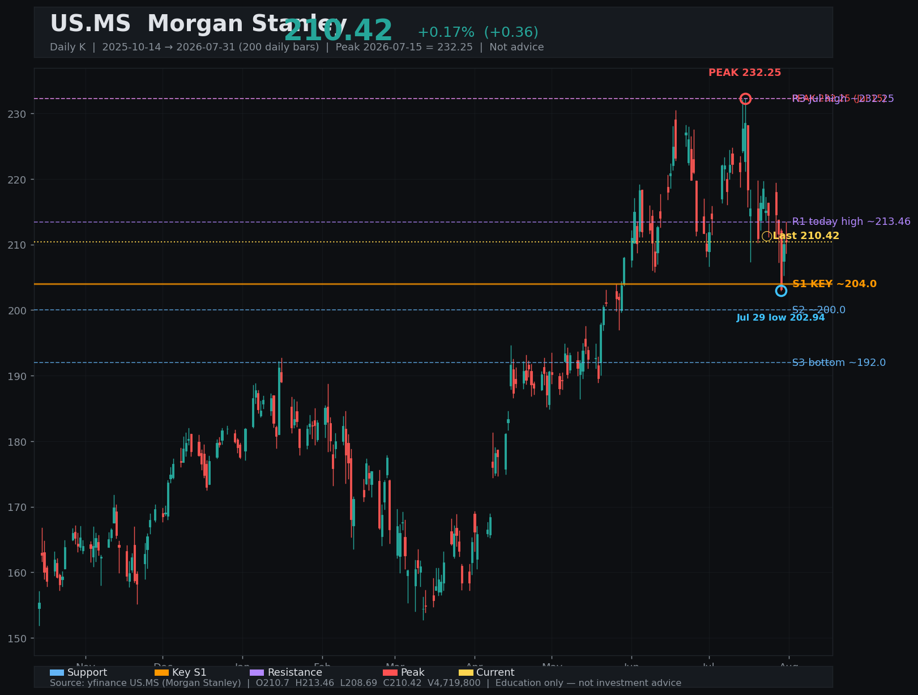The width and height of the screenshot is (918, 695).
Task: Click the "V4,719,800" volume value in the footer
Action: point(454,683)
